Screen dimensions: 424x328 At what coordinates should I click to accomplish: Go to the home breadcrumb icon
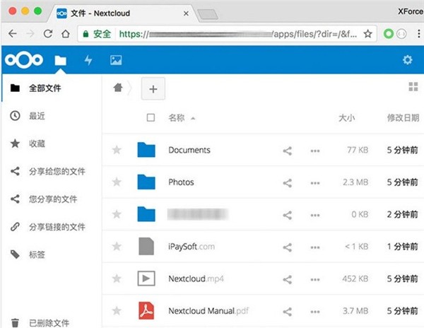(118, 88)
